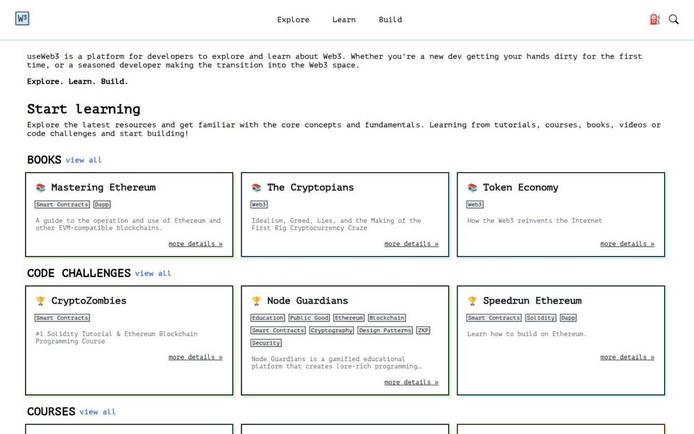This screenshot has width=694, height=434.
Task: Click the Start learning heading
Action: pos(84,109)
